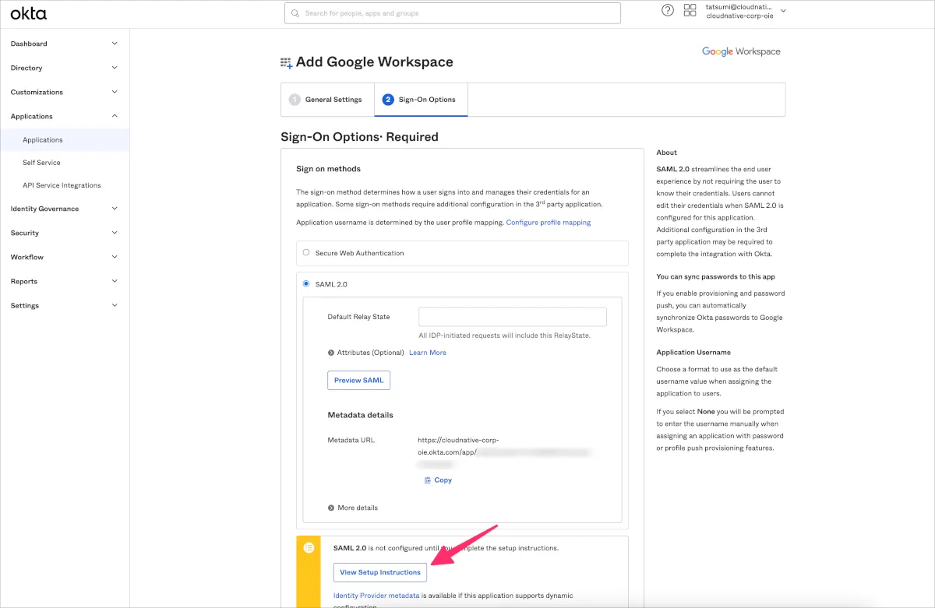Click the Okta logo
Screen dimensions: 935x608
click(28, 13)
